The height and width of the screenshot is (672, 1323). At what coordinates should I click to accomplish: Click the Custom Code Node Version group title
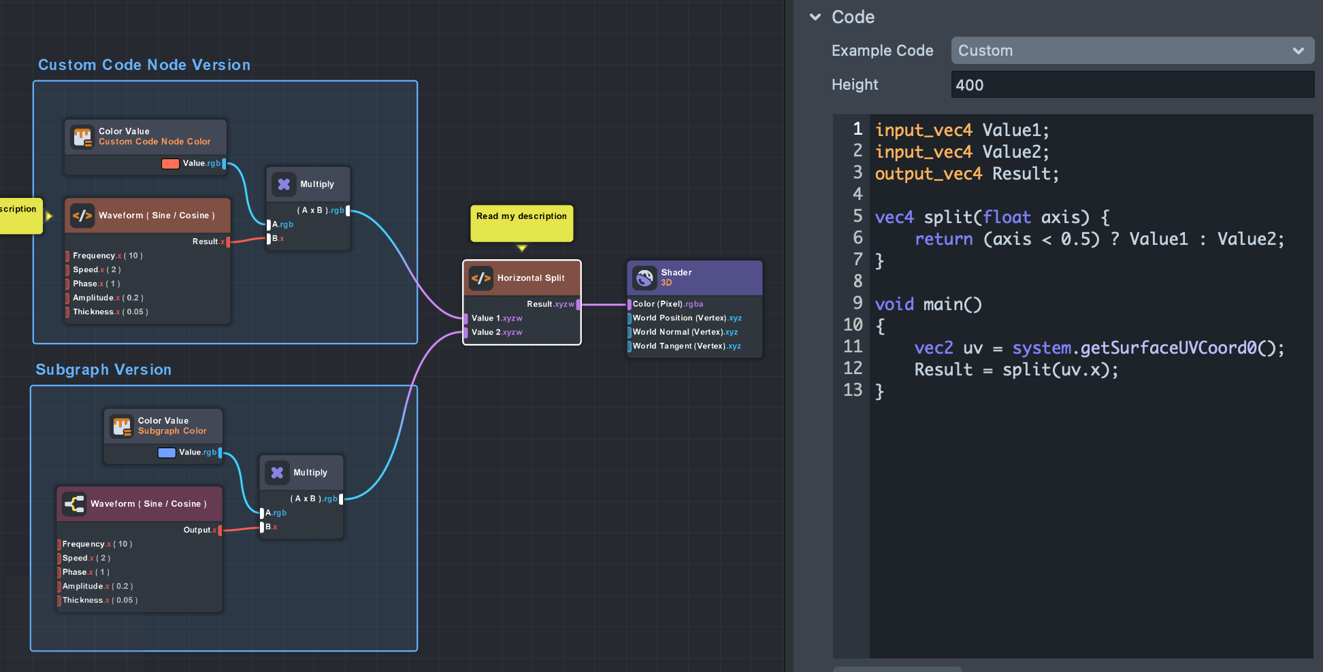[144, 65]
